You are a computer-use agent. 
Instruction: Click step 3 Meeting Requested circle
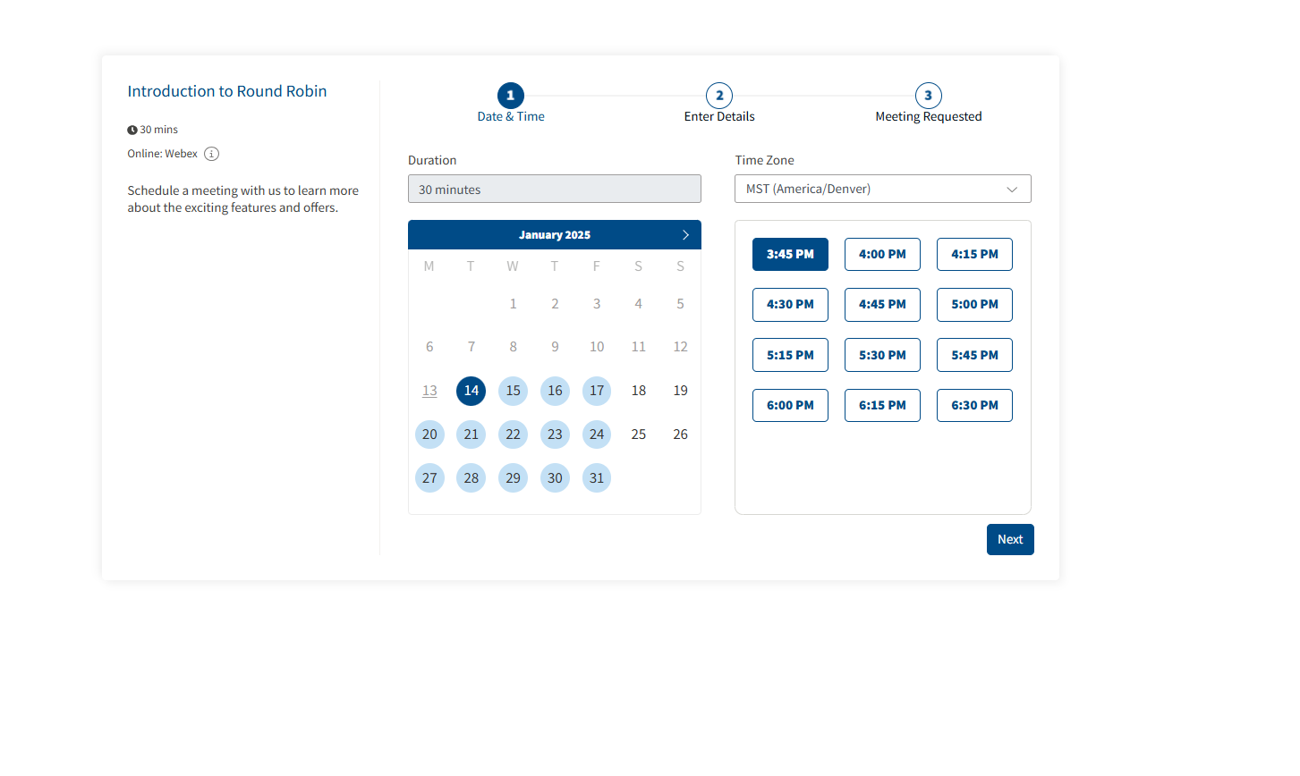928,96
